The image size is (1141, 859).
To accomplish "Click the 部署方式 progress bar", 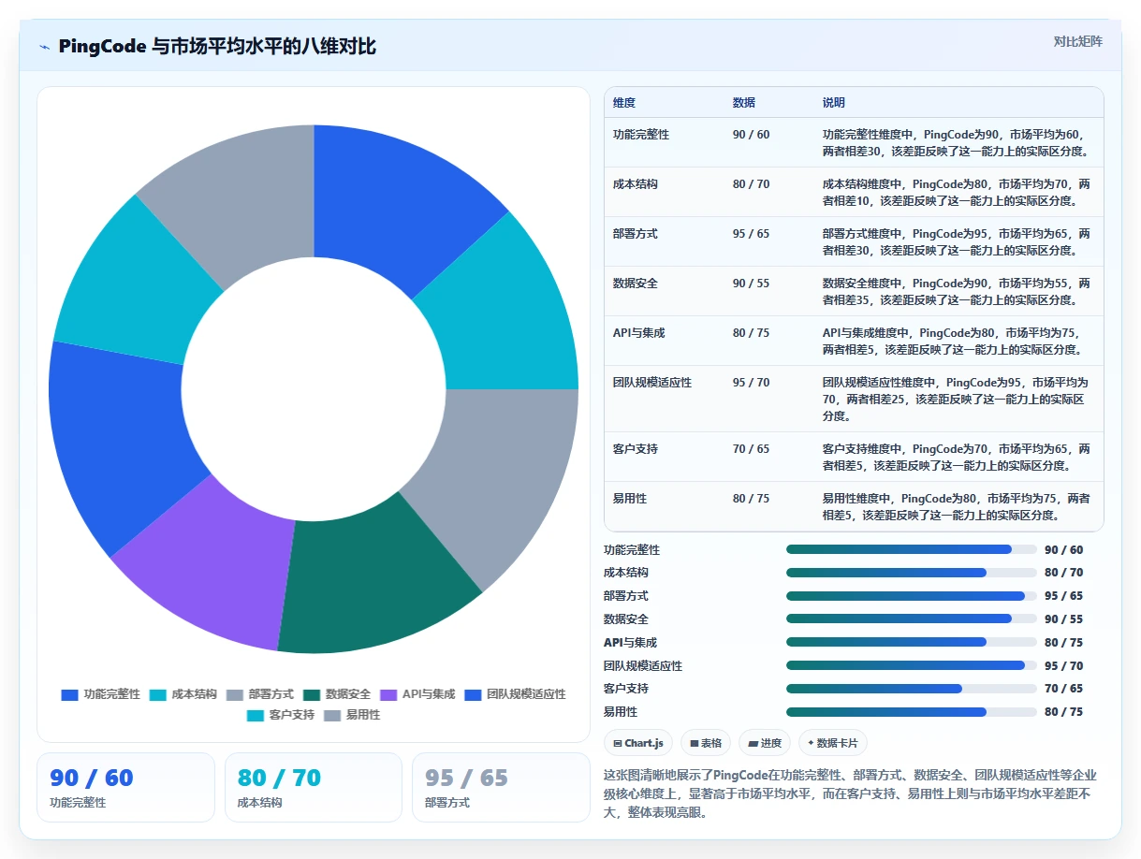I will click(912, 596).
